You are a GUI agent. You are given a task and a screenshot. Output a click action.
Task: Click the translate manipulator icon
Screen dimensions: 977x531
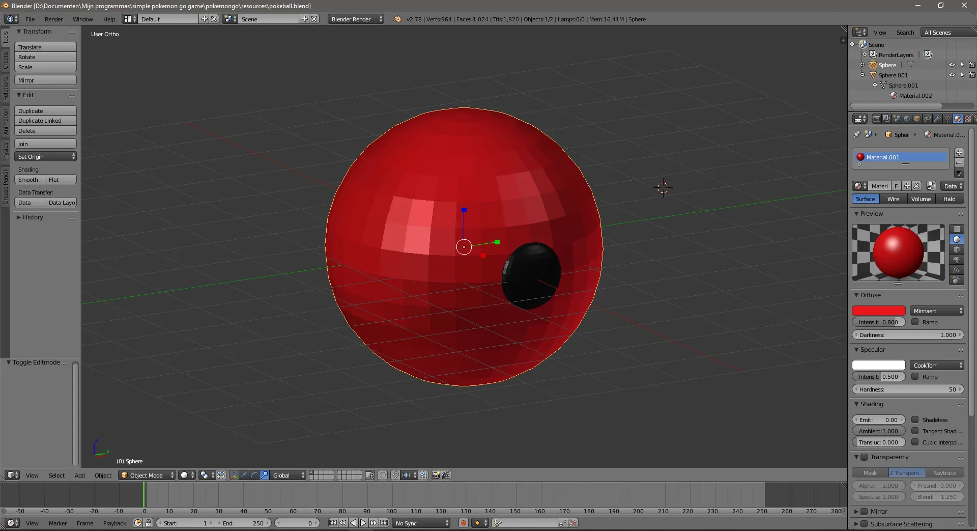click(244, 475)
